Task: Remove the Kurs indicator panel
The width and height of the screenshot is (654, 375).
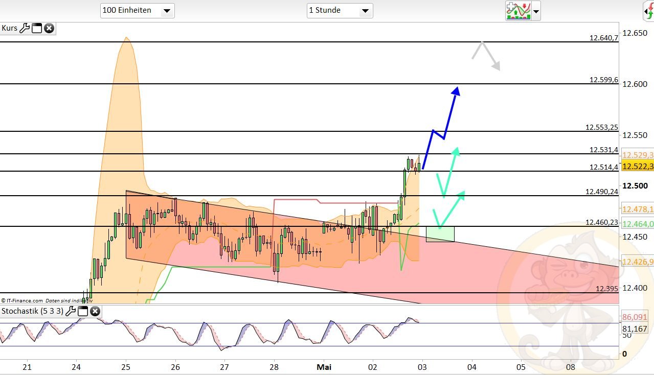Action: pos(49,28)
